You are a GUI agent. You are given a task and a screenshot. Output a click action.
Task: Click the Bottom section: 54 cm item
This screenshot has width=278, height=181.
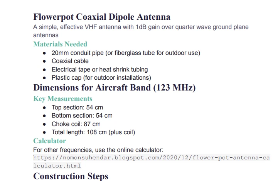coord(82,115)
